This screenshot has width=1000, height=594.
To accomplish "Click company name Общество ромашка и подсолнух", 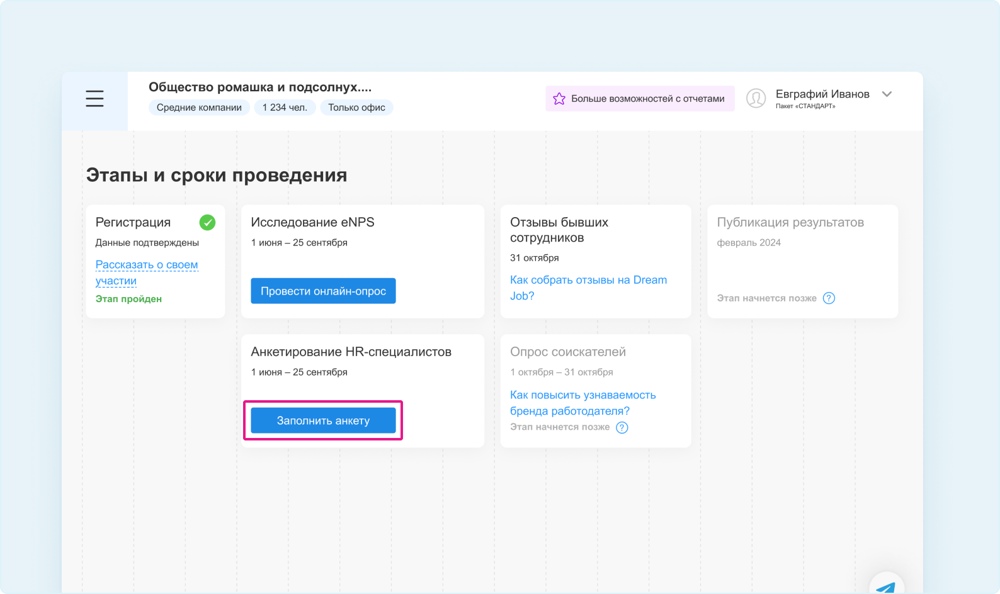I will tap(260, 87).
